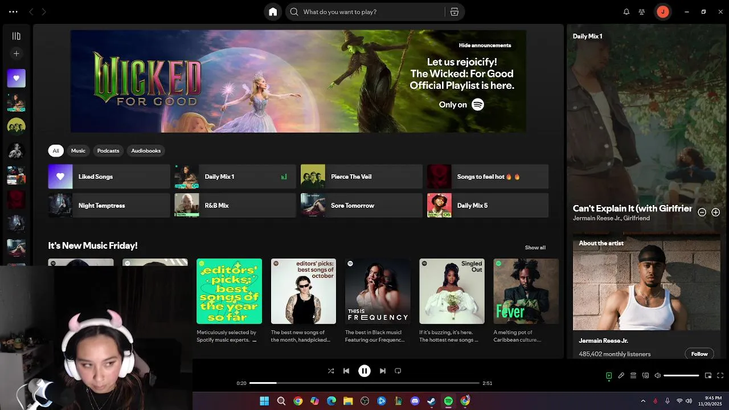This screenshot has width=729, height=410.
Task: Open Pierce The Veil round avatar in sidebar
Action: point(16,126)
